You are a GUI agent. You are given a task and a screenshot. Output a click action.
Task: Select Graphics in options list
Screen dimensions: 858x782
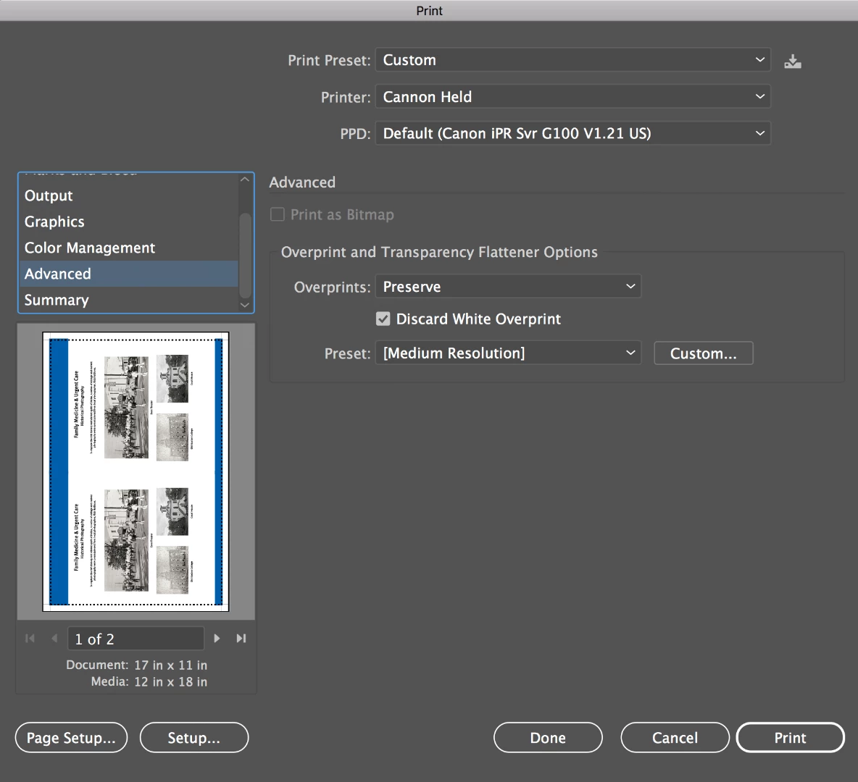(x=129, y=222)
